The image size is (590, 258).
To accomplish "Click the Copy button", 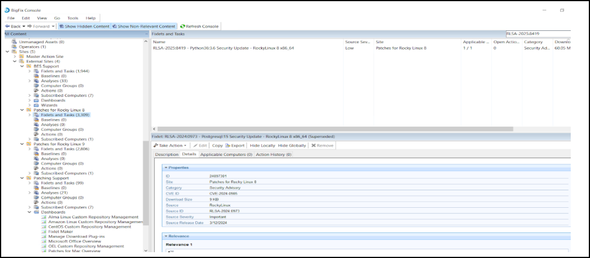I will 217,145.
